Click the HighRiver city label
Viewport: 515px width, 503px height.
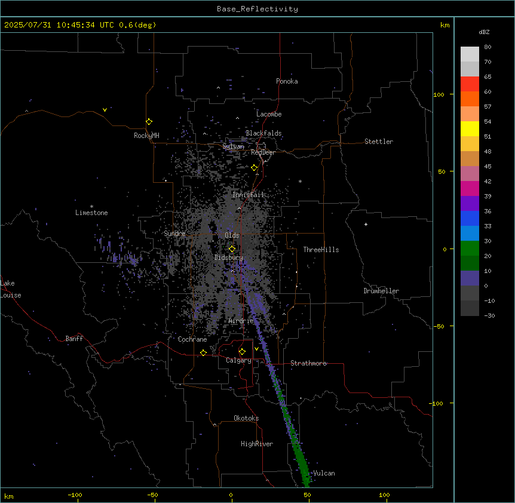pos(257,444)
